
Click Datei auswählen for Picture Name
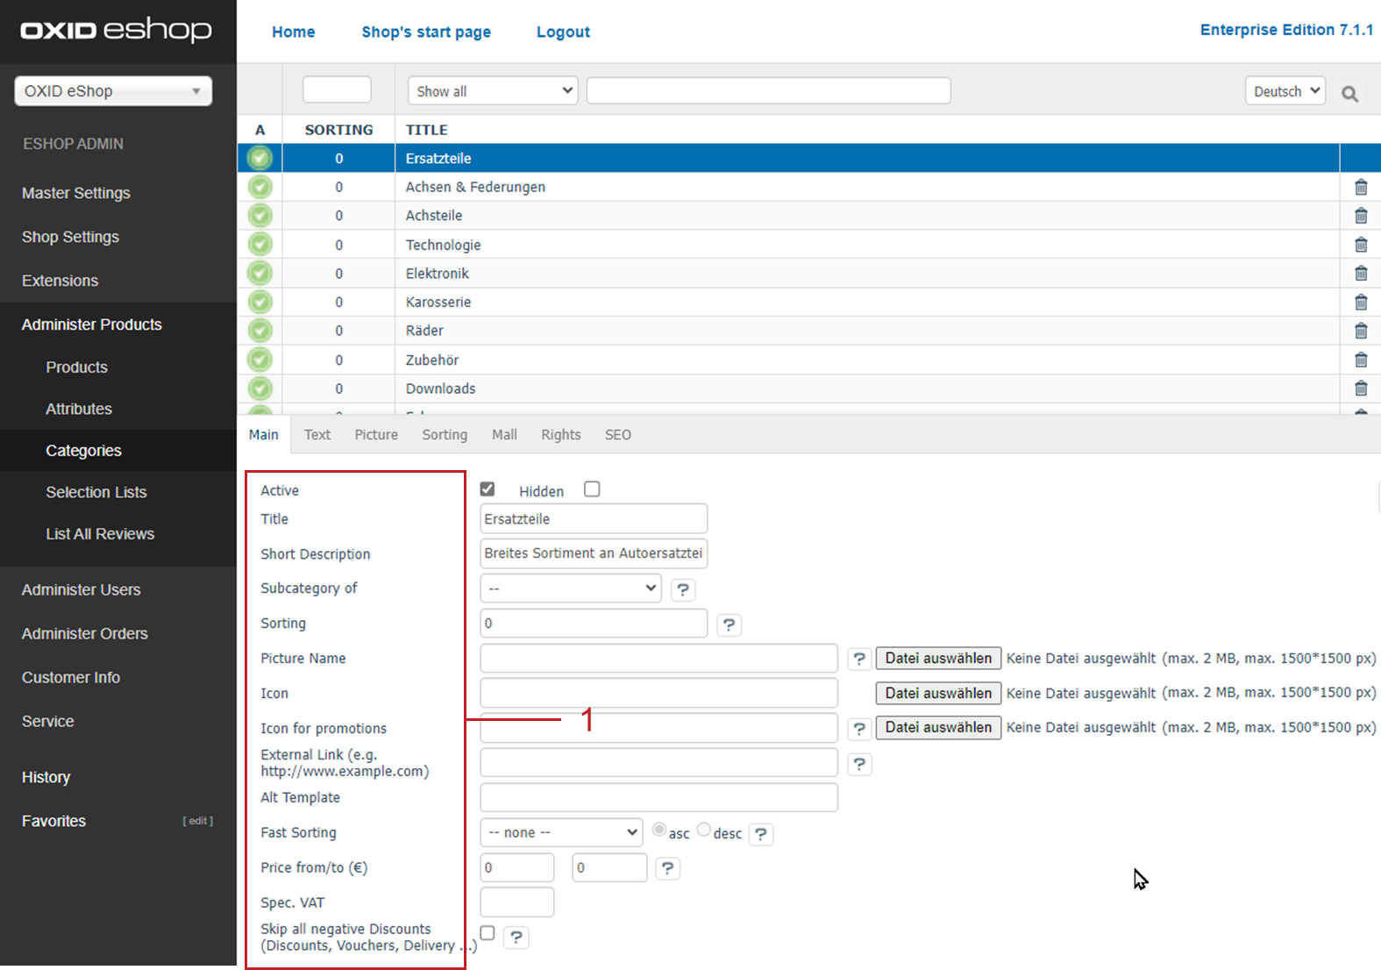(938, 659)
